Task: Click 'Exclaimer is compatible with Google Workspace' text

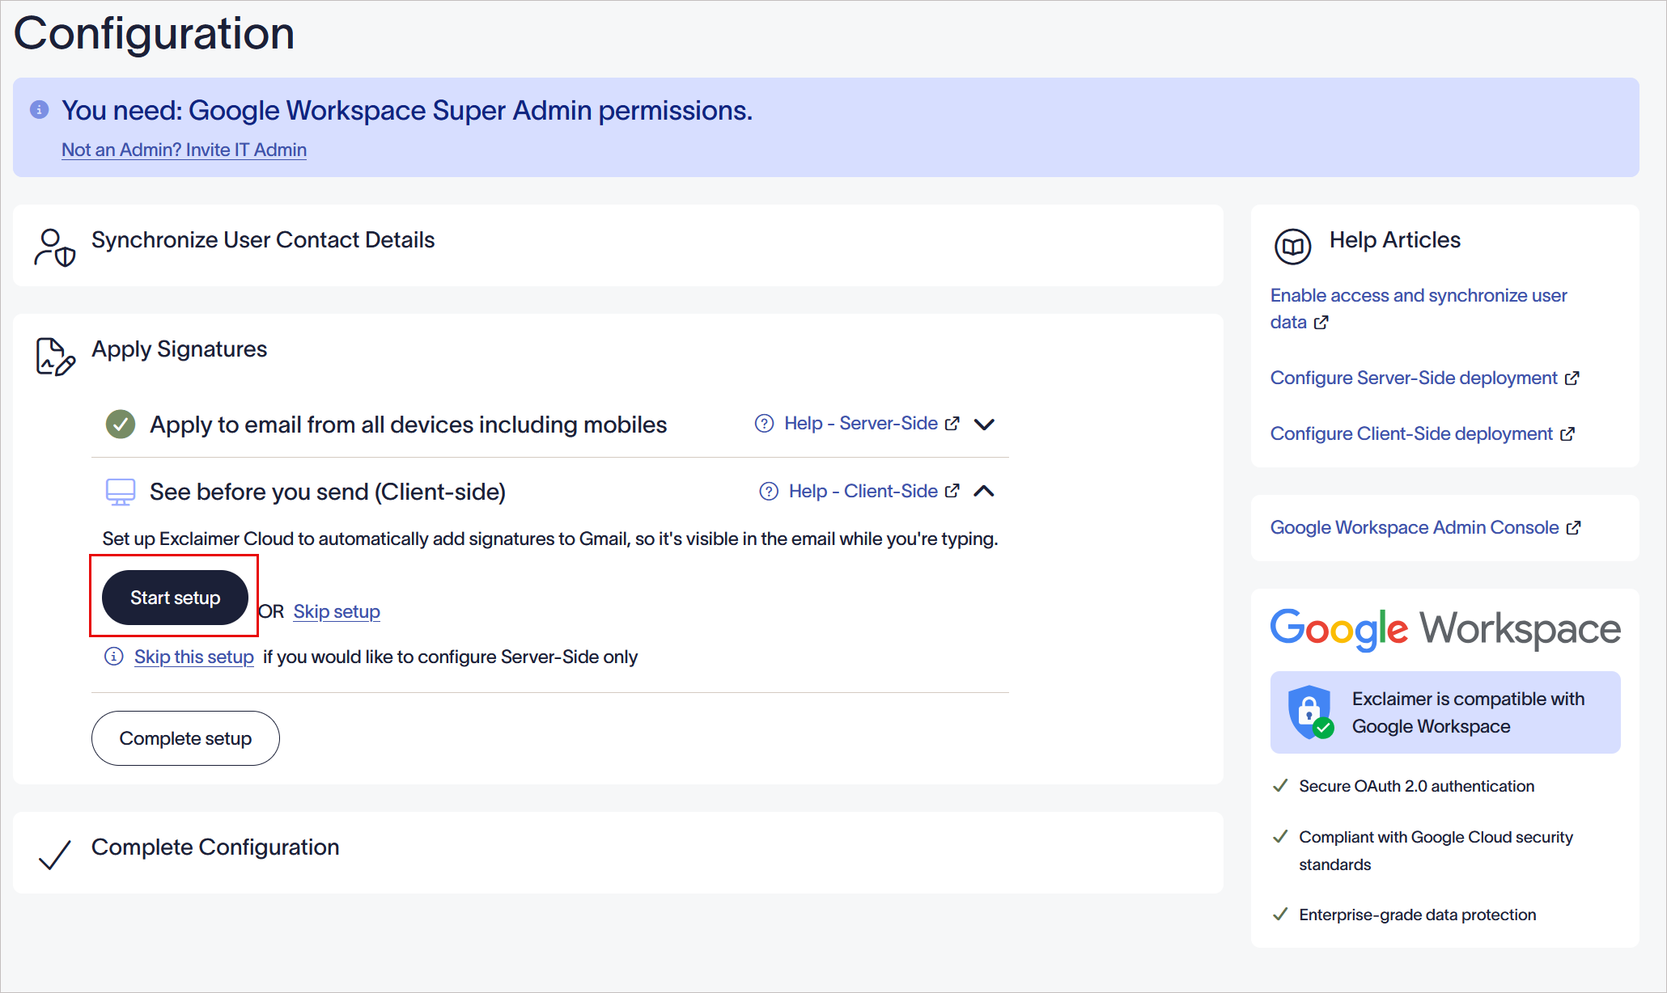Action: coord(1468,712)
